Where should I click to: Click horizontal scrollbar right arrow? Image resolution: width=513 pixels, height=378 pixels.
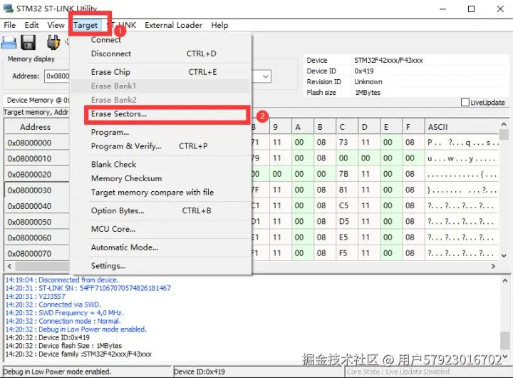point(493,266)
